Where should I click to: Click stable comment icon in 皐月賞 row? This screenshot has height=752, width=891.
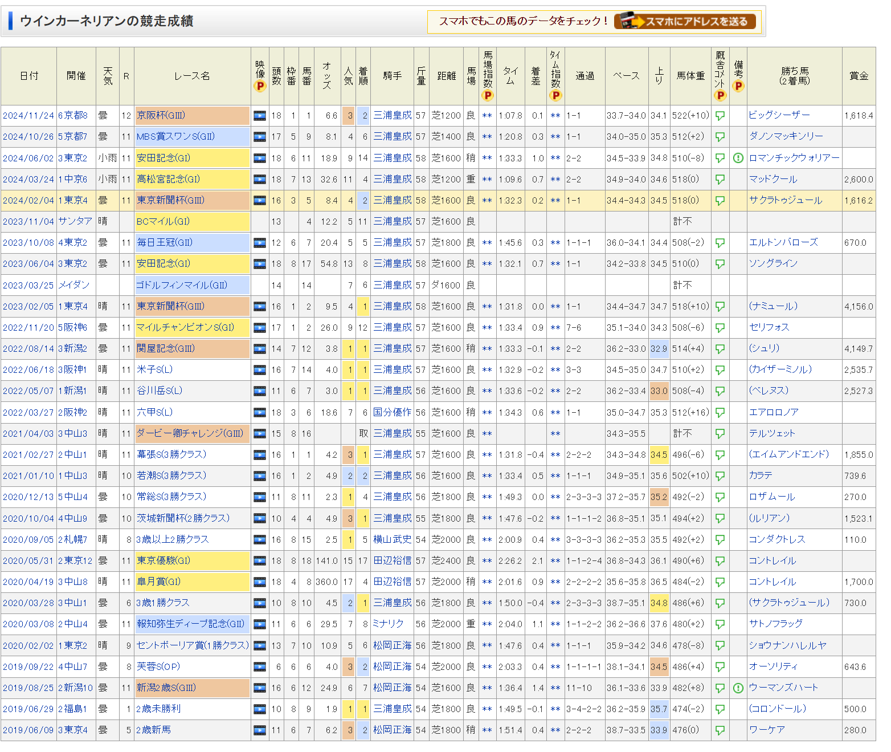click(x=720, y=582)
